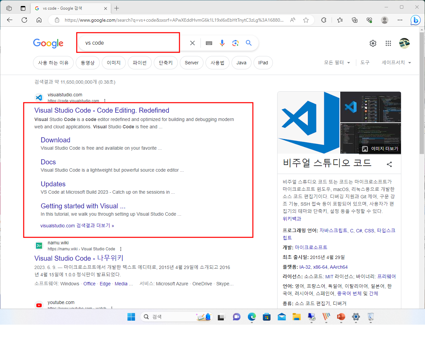
Task: Open the Google account avatar
Action: tap(404, 43)
